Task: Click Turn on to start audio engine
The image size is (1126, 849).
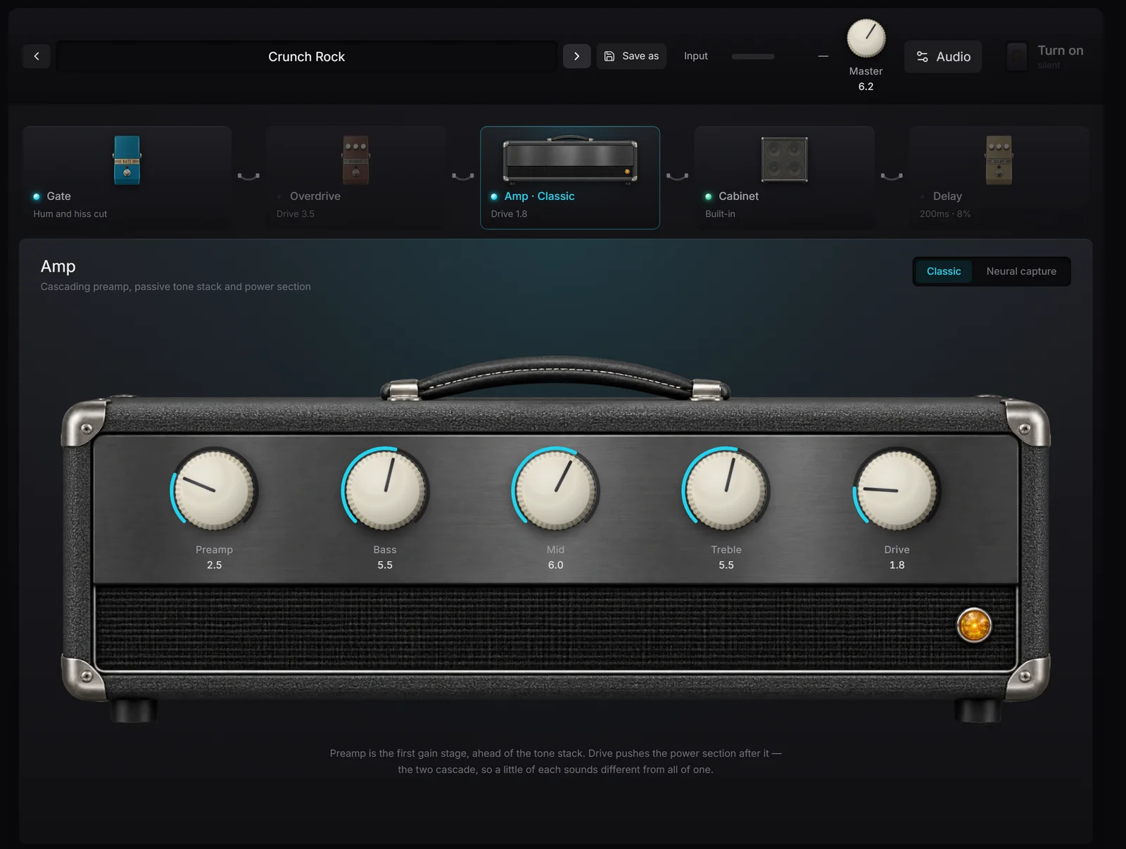Action: coord(1046,56)
